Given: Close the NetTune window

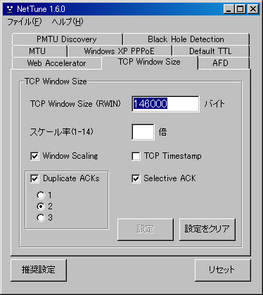Looking at the screenshot, I should 253,9.
